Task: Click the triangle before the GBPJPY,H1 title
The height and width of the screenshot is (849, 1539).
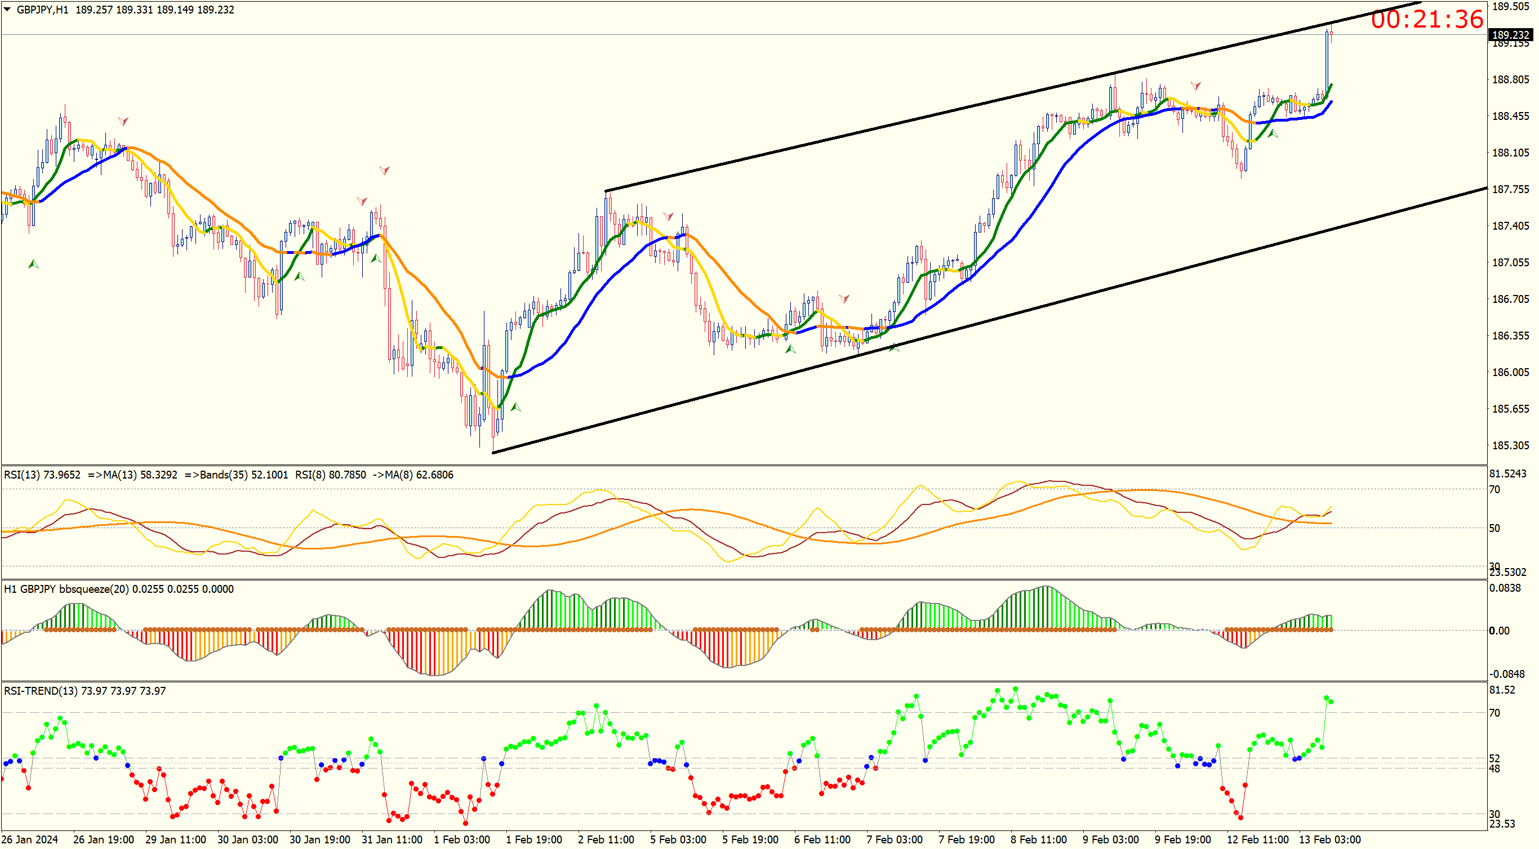Action: [x=7, y=9]
